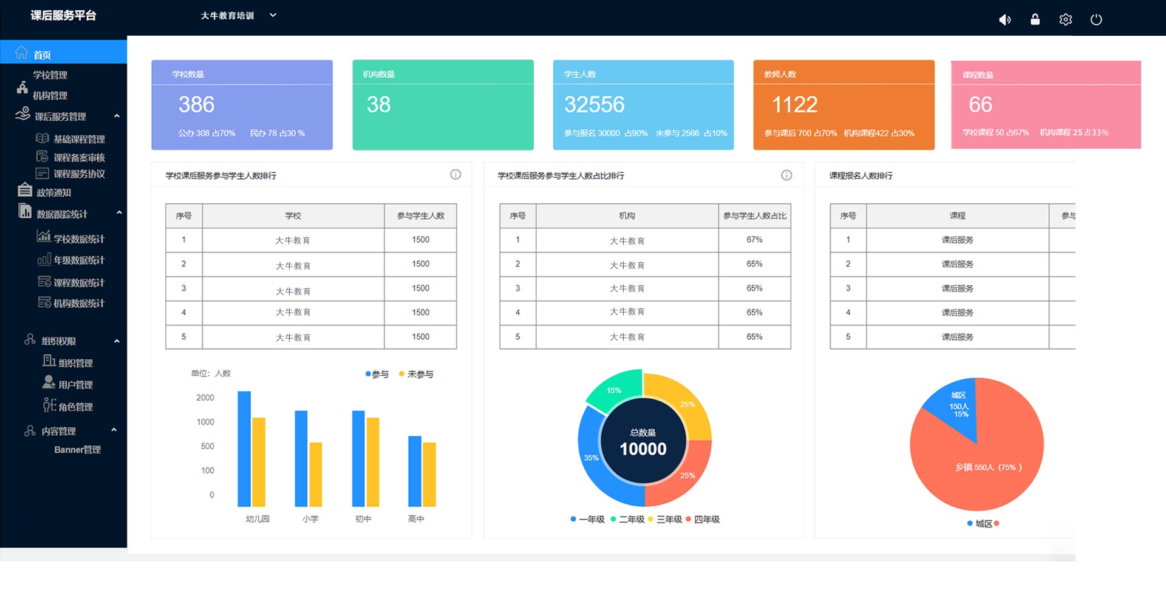Viewport: 1166px width, 590px height.
Task: Open settings gear icon in header
Action: pyautogui.click(x=1066, y=20)
